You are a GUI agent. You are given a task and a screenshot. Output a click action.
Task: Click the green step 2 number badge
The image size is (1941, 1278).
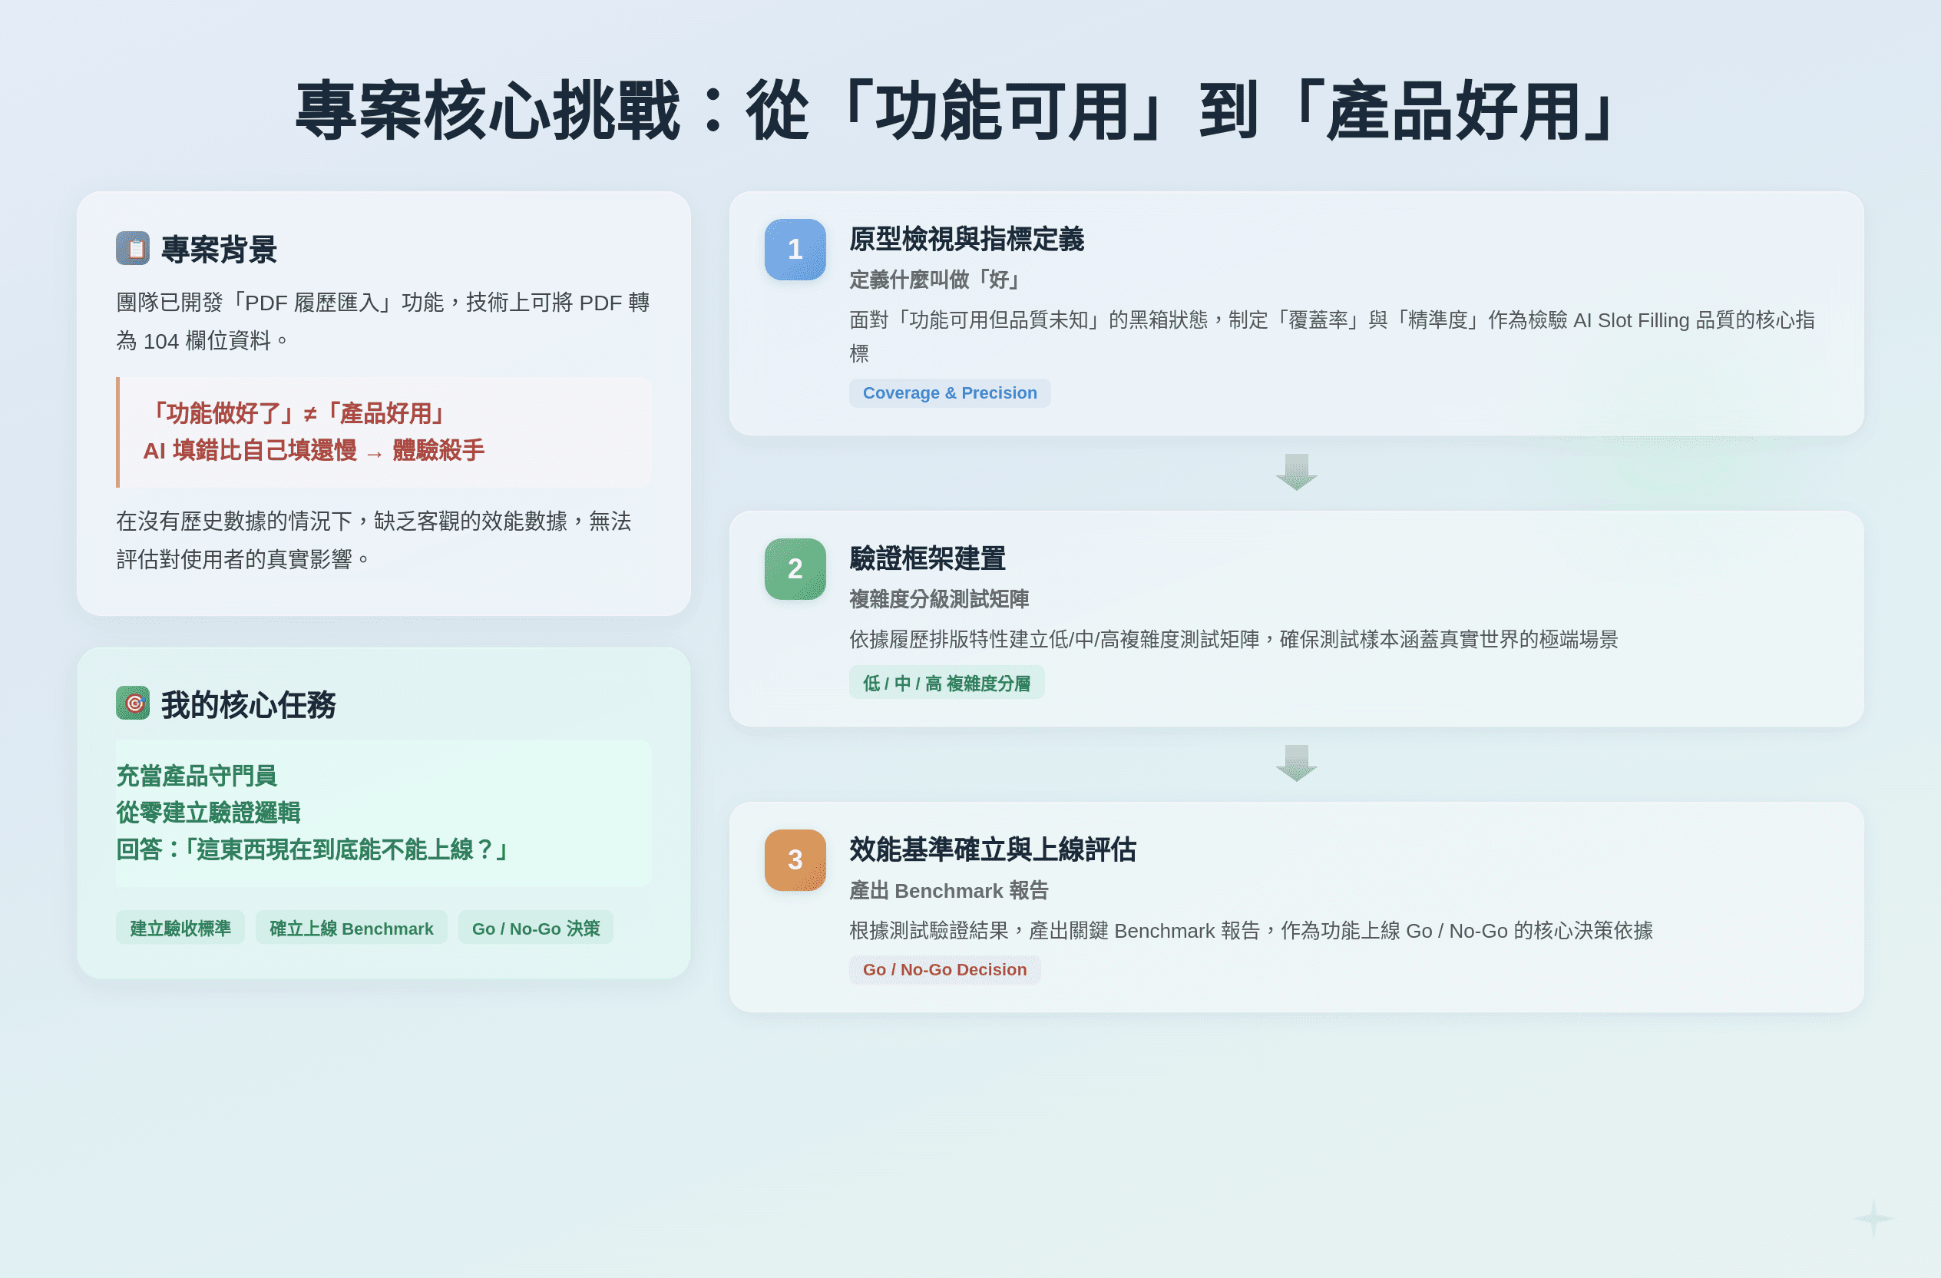795,569
